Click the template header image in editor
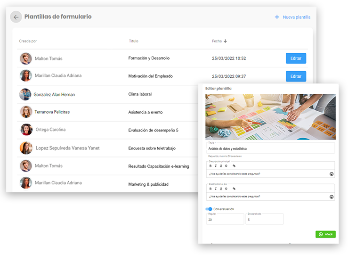The height and width of the screenshot is (255, 348). point(270,116)
